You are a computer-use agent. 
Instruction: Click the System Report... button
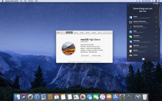pyautogui.click(x=86, y=56)
